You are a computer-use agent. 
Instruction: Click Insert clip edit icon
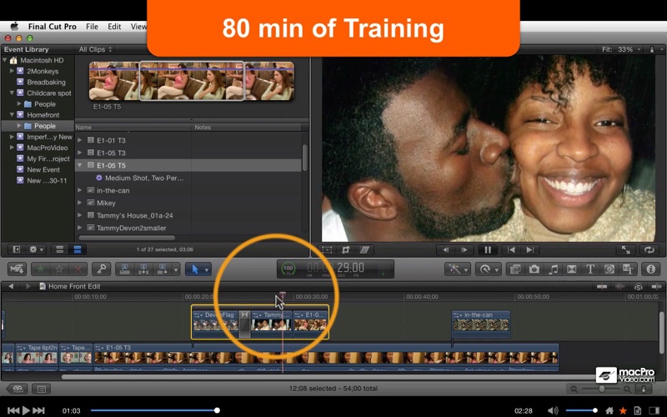coord(143,269)
